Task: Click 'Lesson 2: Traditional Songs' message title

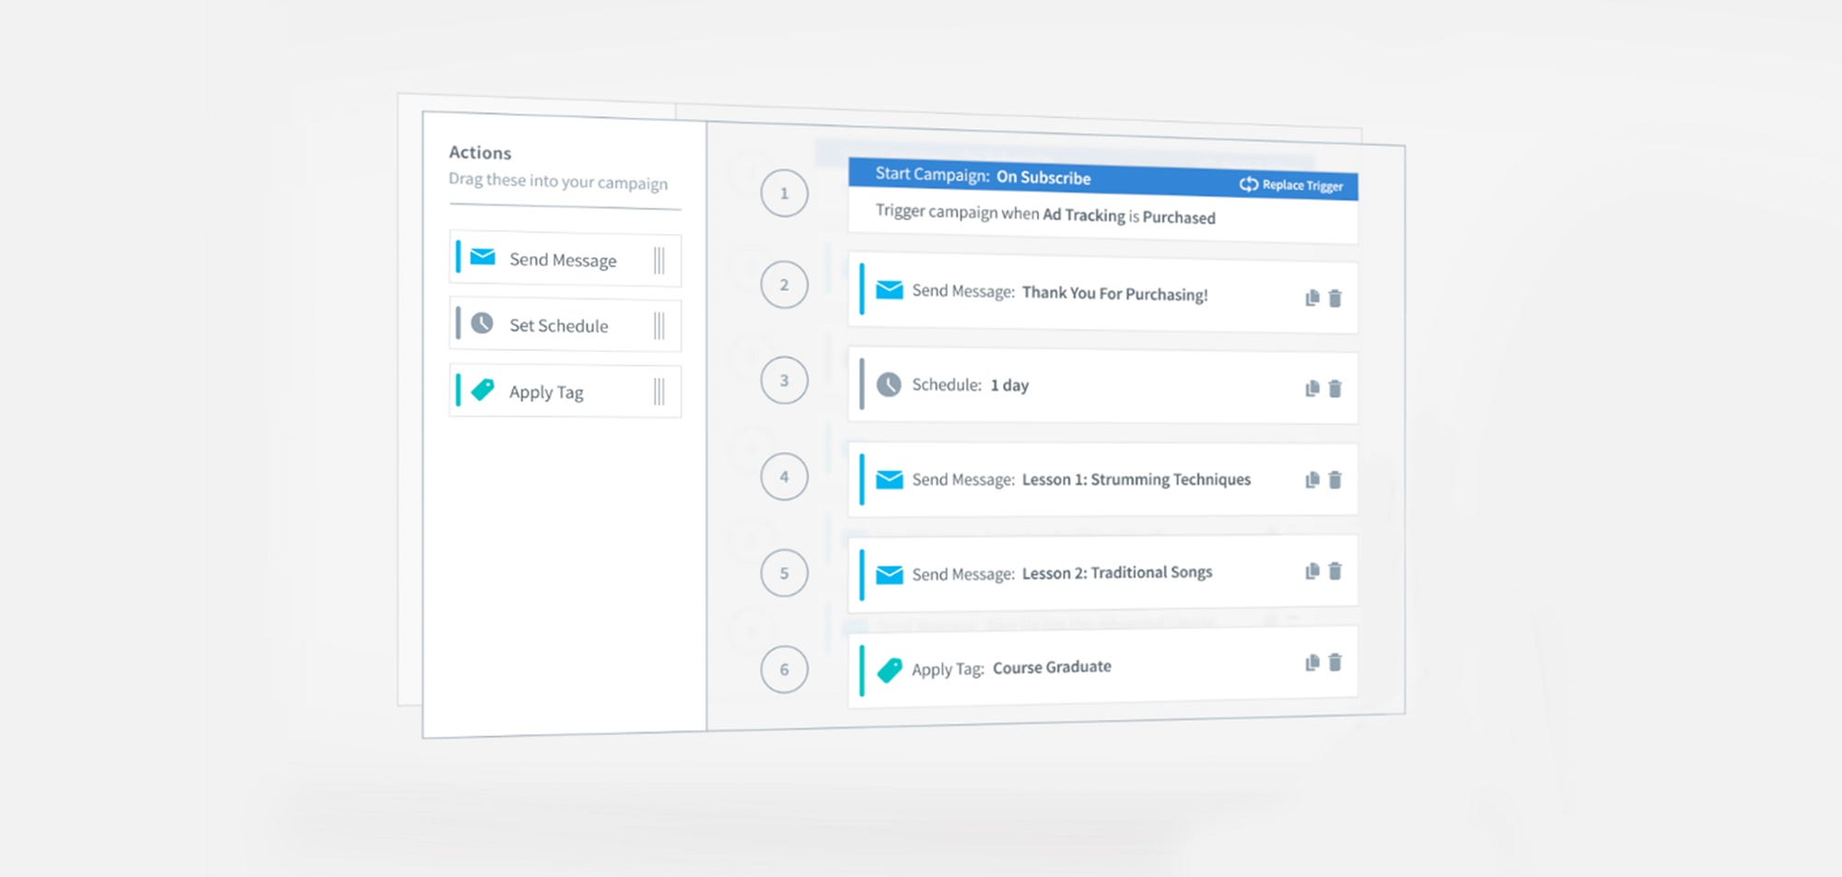Action: (x=1117, y=572)
